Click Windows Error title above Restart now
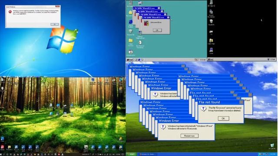The image size is (278, 156). (169, 121)
